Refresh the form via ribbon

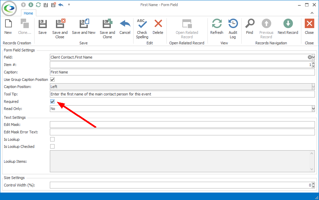217,26
